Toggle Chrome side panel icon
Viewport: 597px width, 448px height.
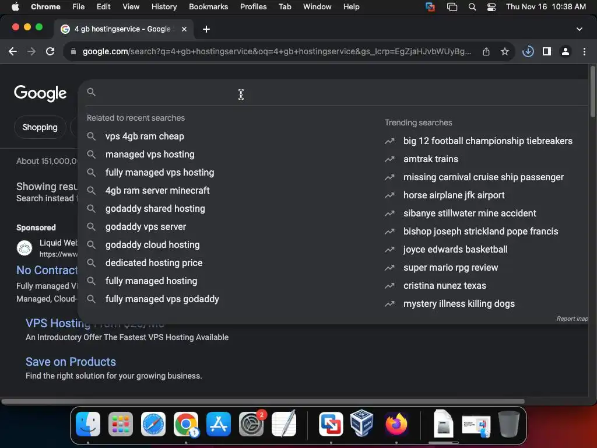(x=547, y=51)
